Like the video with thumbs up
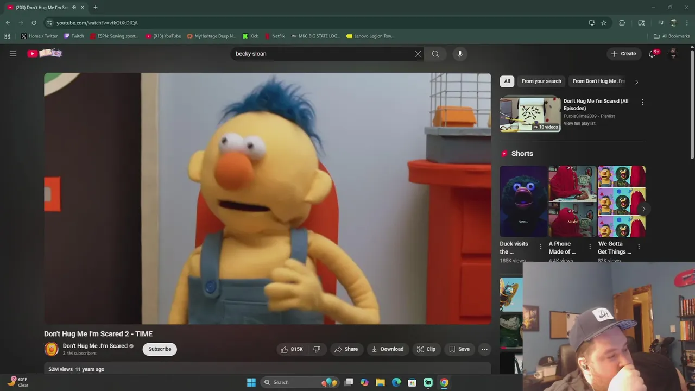 coord(292,349)
